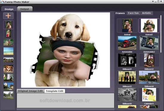Maximize the Funny Photo Maker window
Image resolution: width=164 pixels, height=111 pixels.
(x=158, y=1)
